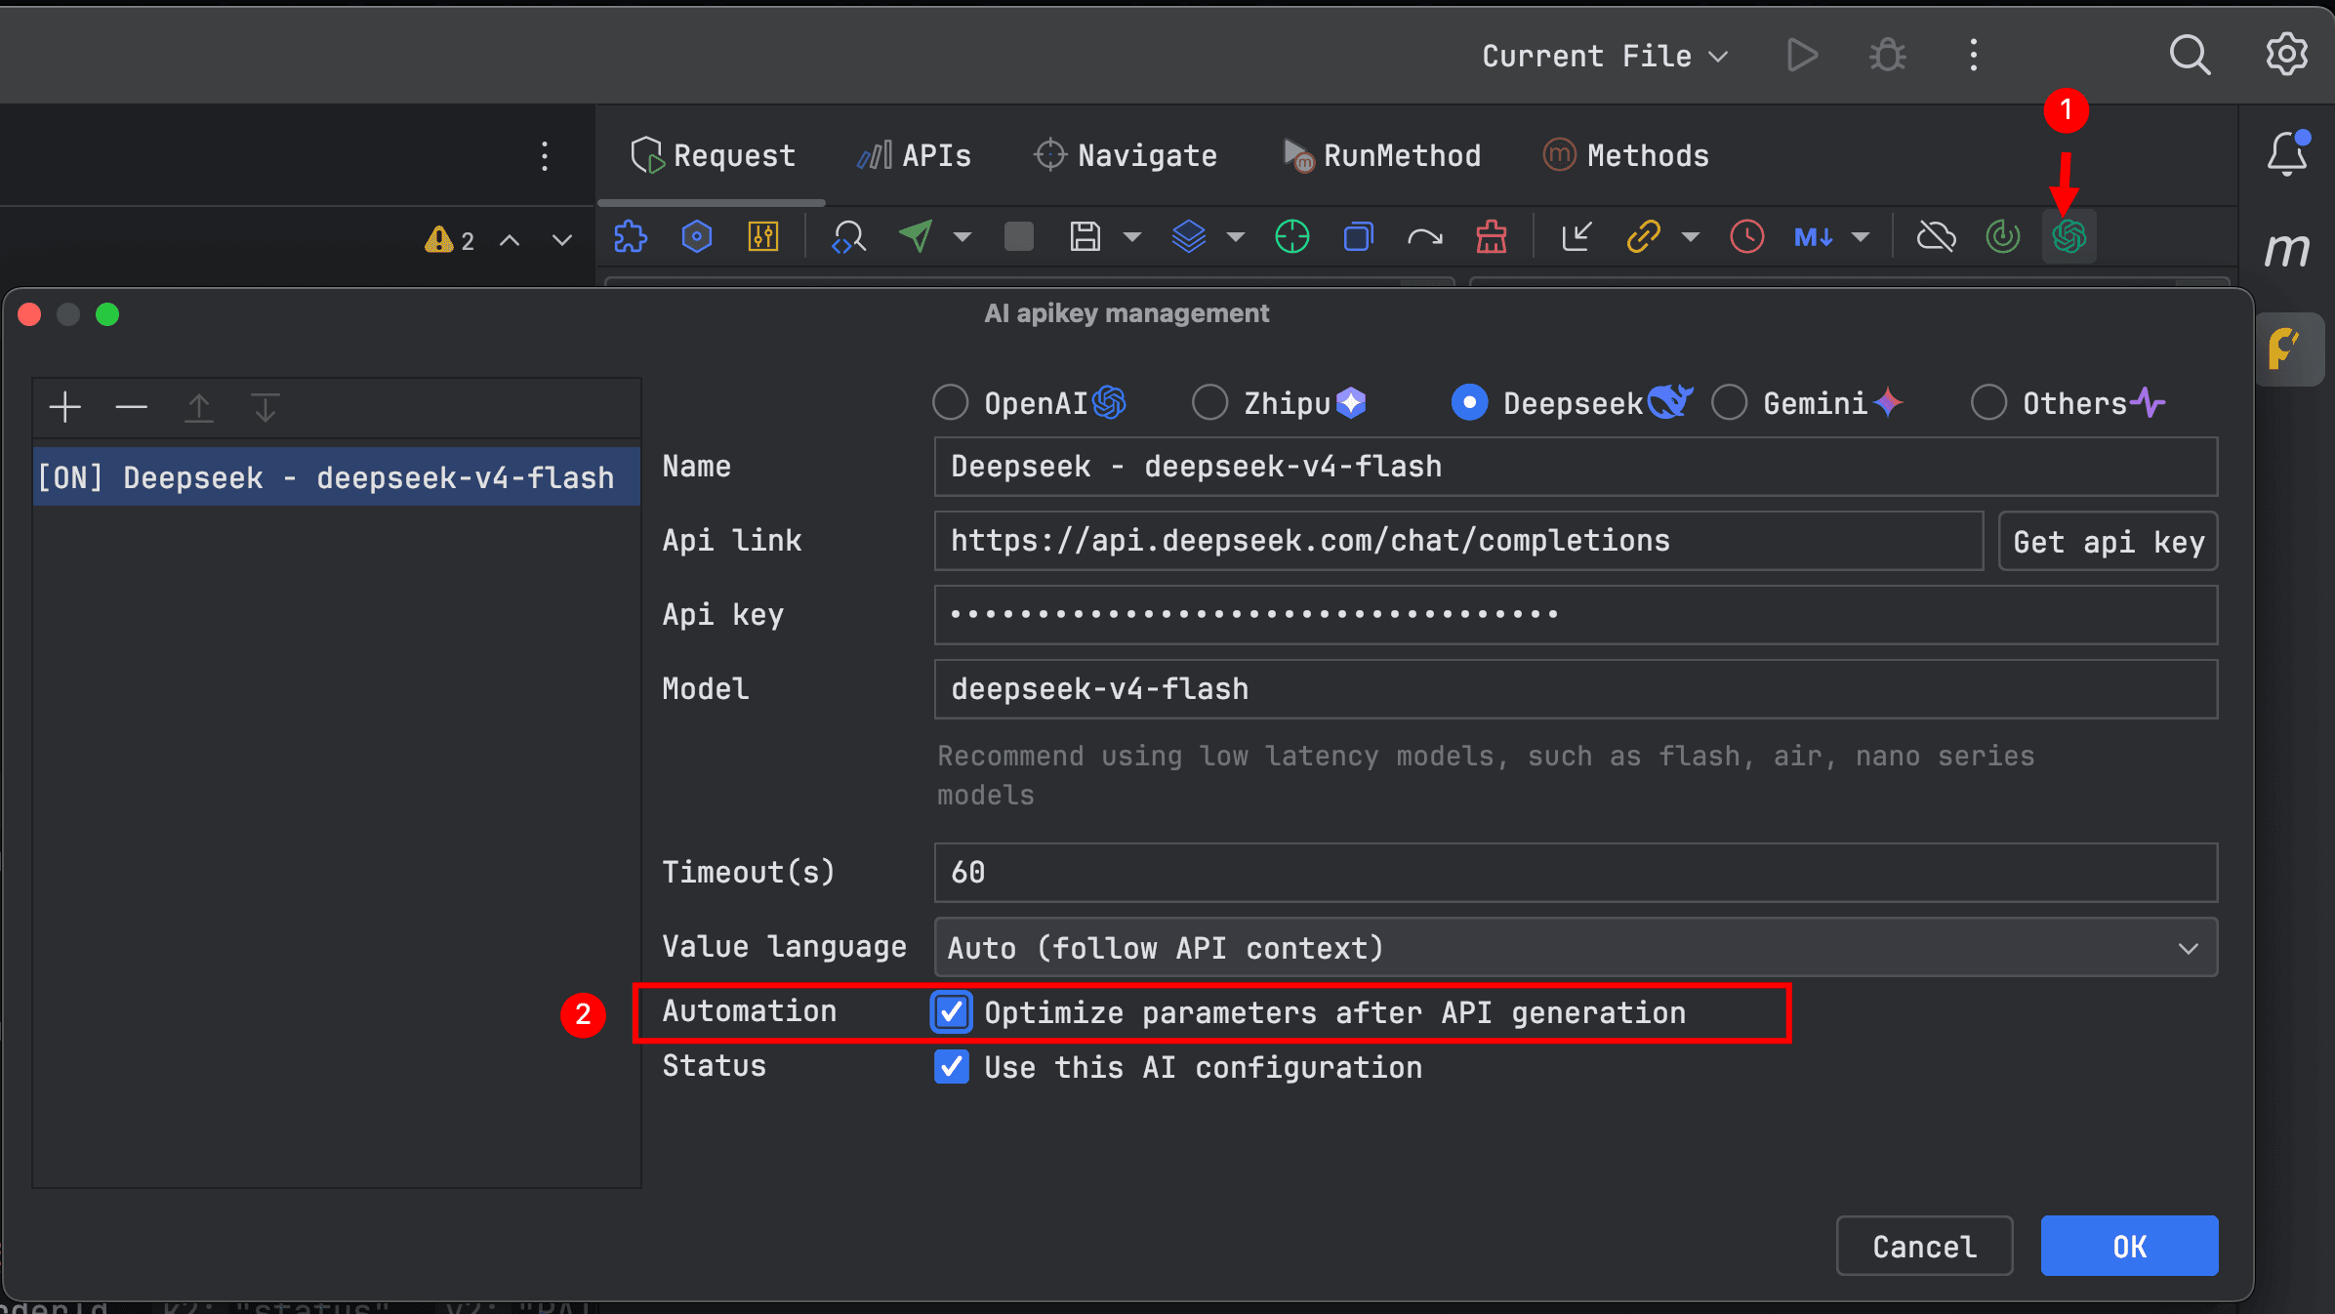This screenshot has width=2335, height=1314.
Task: Expand dropdown arrow next to save icon
Action: pyautogui.click(x=1132, y=236)
